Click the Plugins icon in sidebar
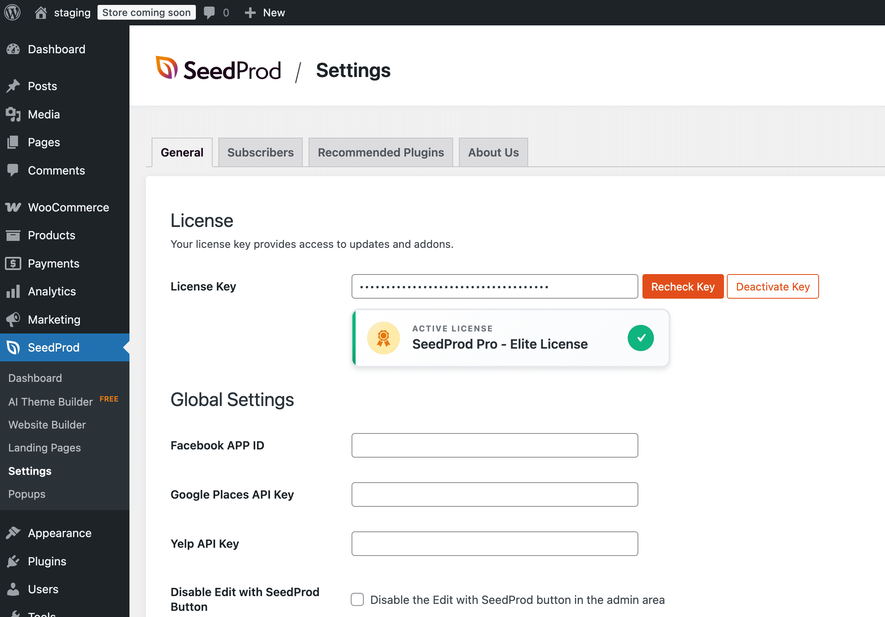885x617 pixels. click(x=14, y=561)
